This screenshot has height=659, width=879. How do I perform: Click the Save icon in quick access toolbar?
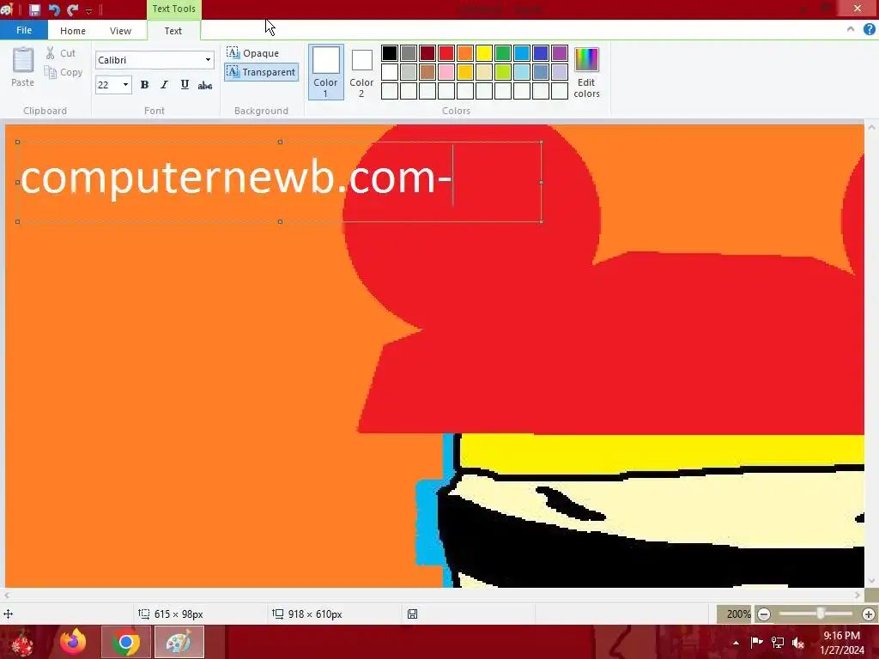click(34, 9)
